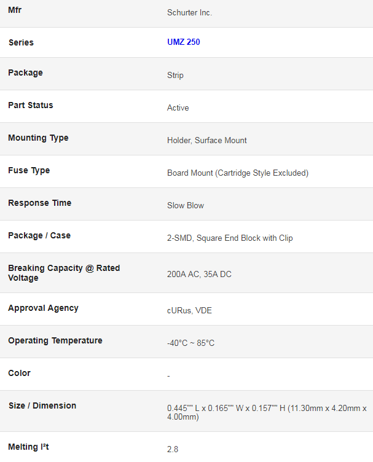Click the Size / Dimension label
This screenshot has height=462, width=373.
(x=42, y=405)
